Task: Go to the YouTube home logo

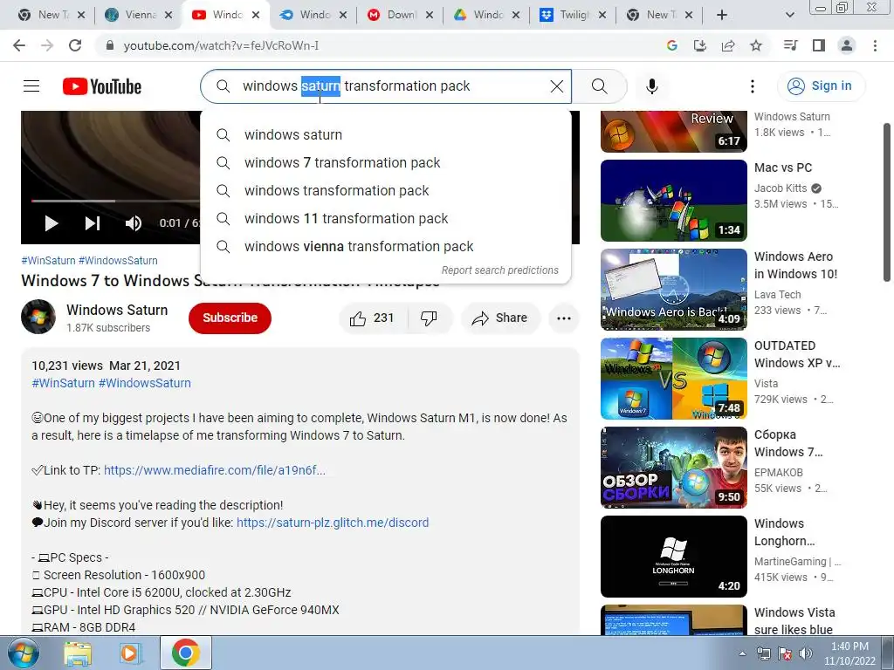Action: click(102, 86)
